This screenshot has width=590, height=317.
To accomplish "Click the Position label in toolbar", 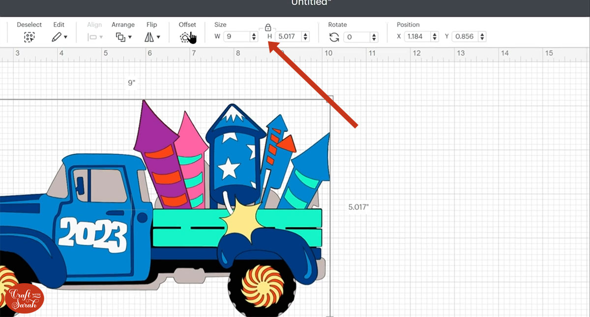I will click(x=408, y=25).
